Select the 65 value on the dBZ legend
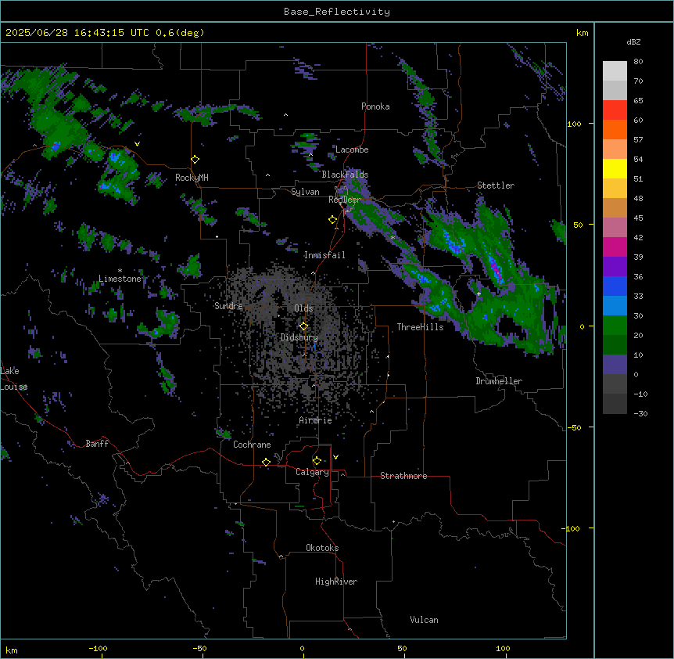674x659 pixels. point(638,101)
